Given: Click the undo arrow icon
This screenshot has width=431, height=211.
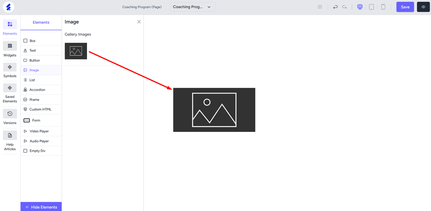Looking at the screenshot, I should (x=335, y=7).
